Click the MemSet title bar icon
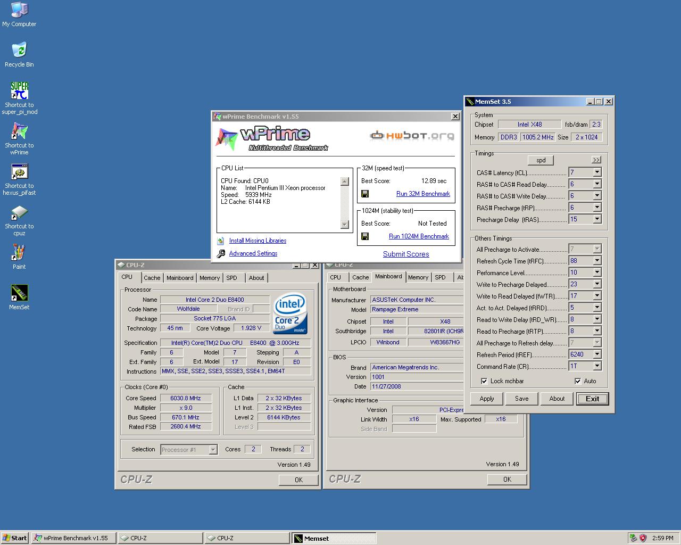The image size is (681, 545). pos(470,102)
